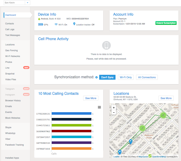Open Call Logs in the sidebar
Viewport: 181px width, 161px height.
10,29
